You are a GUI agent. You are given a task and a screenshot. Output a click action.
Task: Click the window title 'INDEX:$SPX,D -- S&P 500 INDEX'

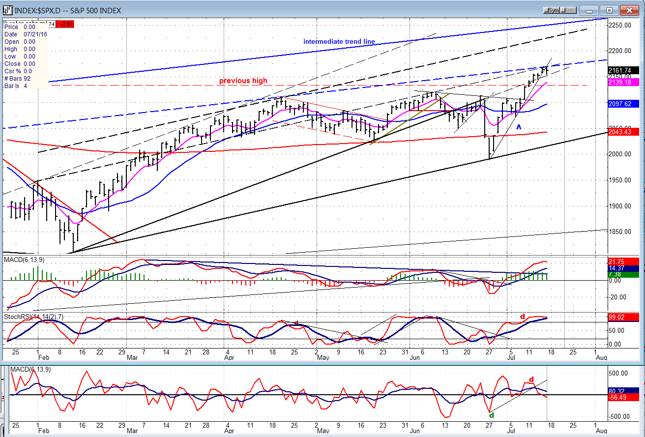pos(68,10)
